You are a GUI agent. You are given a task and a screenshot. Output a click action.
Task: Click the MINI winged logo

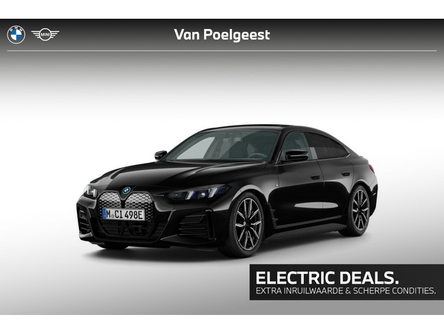(x=45, y=35)
